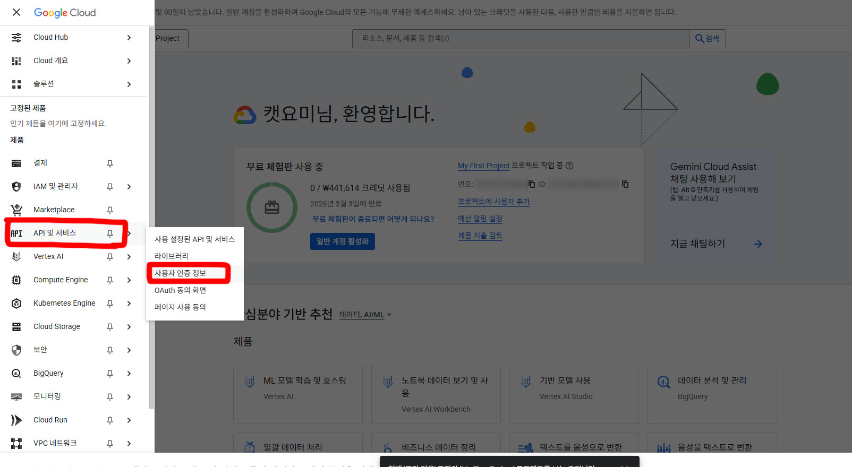The width and height of the screenshot is (852, 467).
Task: Click the BigQuery icon in sidebar
Action: (x=16, y=374)
